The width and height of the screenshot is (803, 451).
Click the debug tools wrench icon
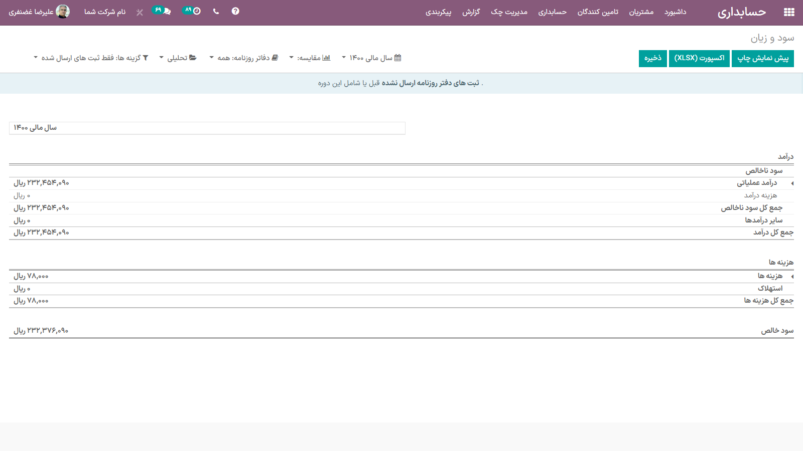tap(140, 12)
